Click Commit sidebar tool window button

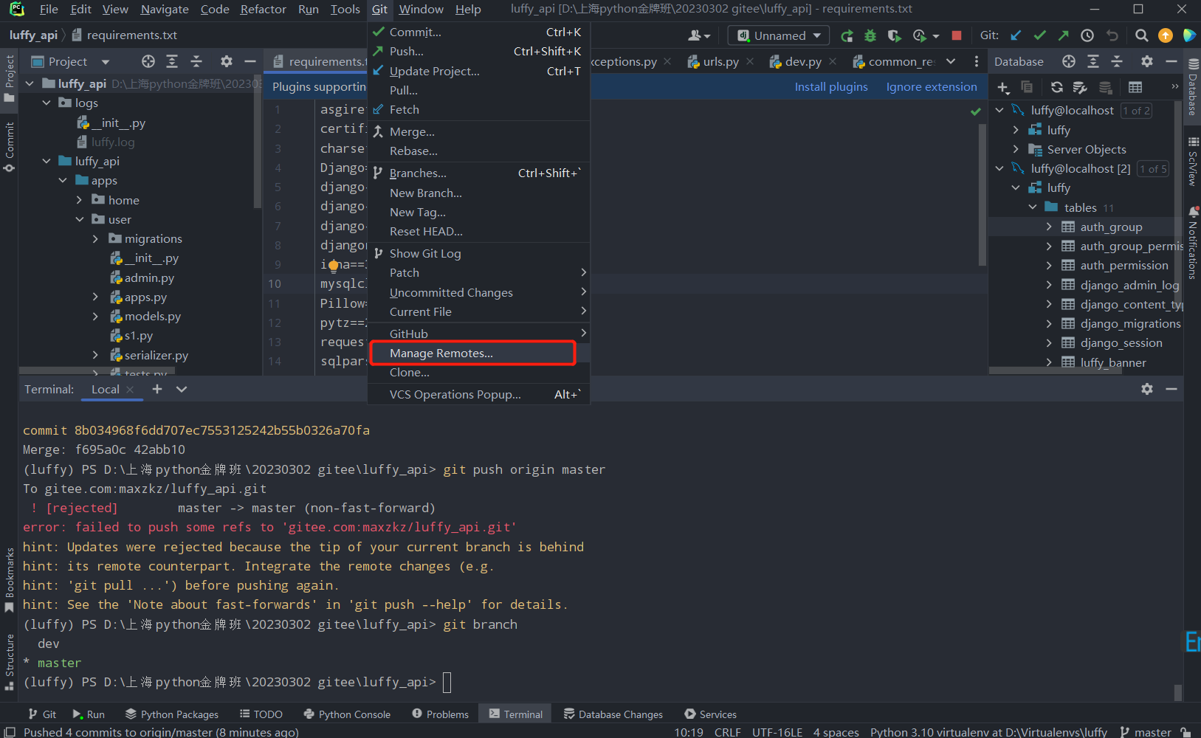tap(10, 146)
